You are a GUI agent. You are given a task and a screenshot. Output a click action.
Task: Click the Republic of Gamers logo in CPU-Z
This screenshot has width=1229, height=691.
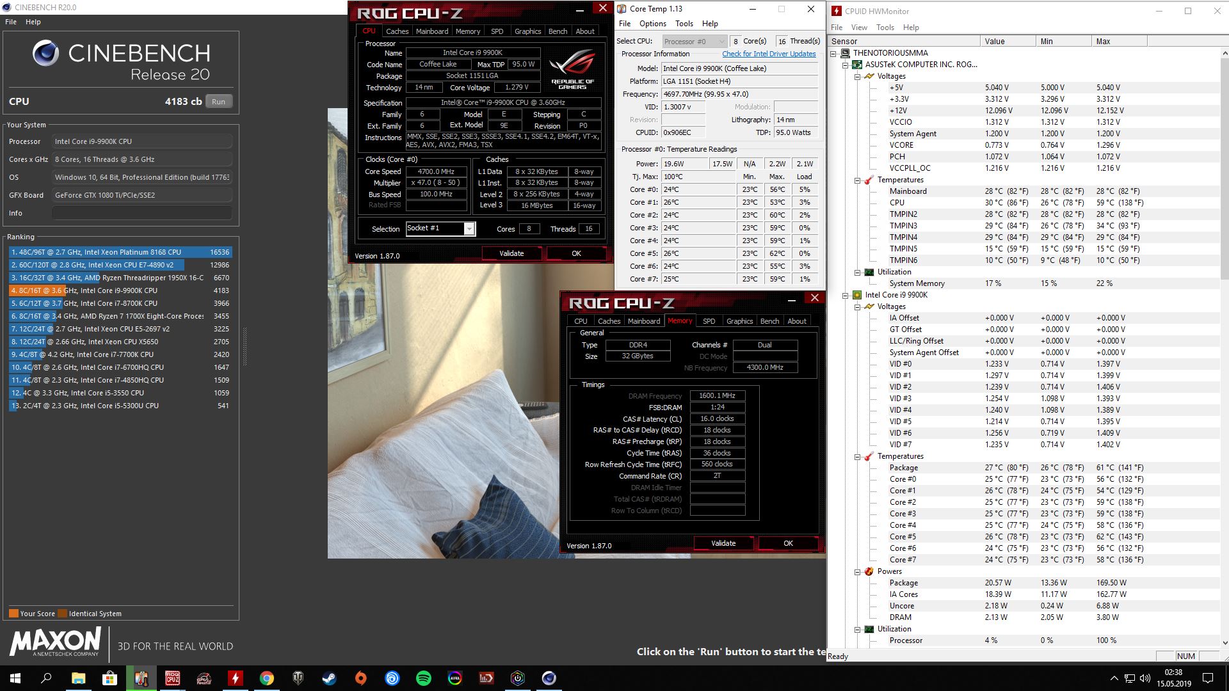coord(572,70)
